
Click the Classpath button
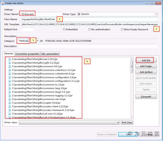click(146, 97)
